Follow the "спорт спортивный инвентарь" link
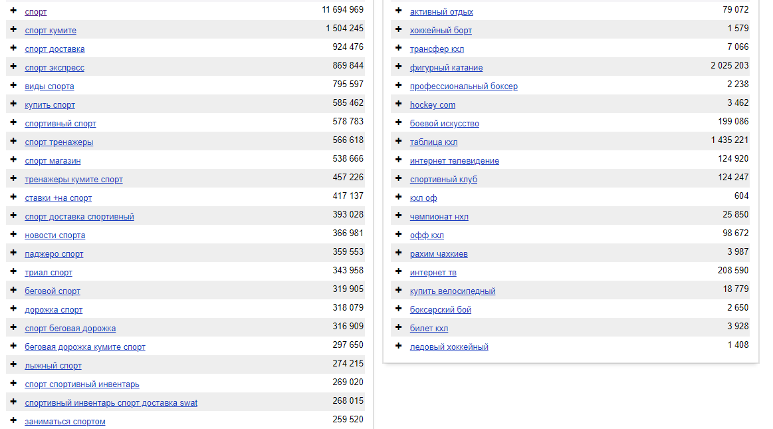 (x=82, y=384)
